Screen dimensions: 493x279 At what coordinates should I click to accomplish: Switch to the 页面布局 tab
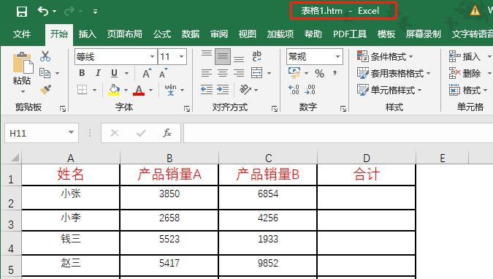tap(124, 34)
